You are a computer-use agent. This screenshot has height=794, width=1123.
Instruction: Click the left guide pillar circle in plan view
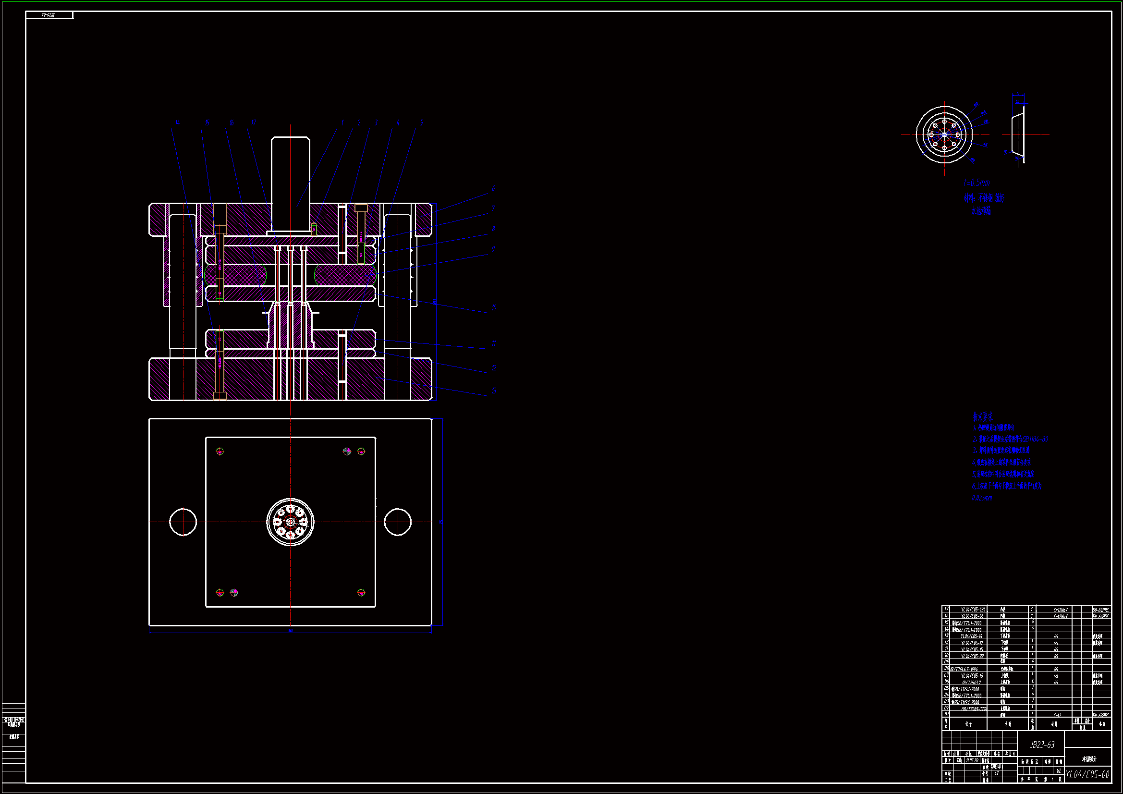[183, 522]
